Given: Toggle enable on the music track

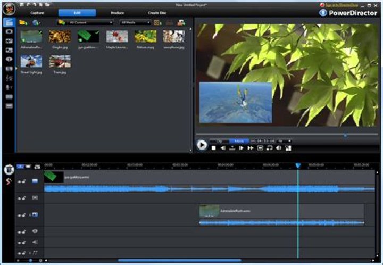Looking at the screenshot, I should [x=20, y=253].
